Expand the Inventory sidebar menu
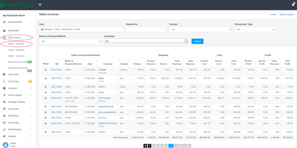297x148 pixels. [31, 88]
